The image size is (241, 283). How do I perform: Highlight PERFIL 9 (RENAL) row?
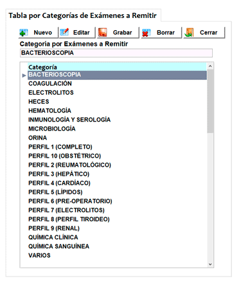point(117,228)
